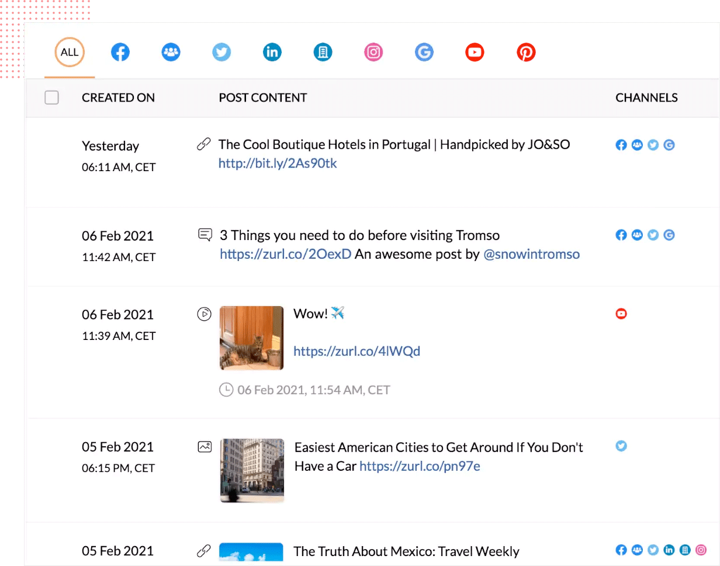Switch to the LinkedIn profile tab
Screen dimensions: 720x566
click(272, 53)
